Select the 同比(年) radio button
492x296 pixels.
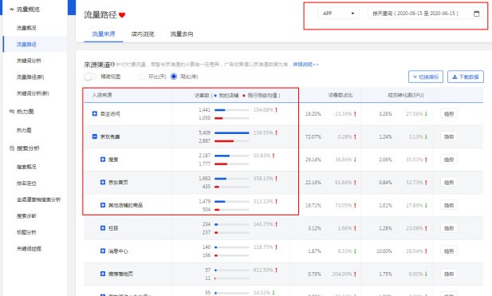[x=174, y=77]
